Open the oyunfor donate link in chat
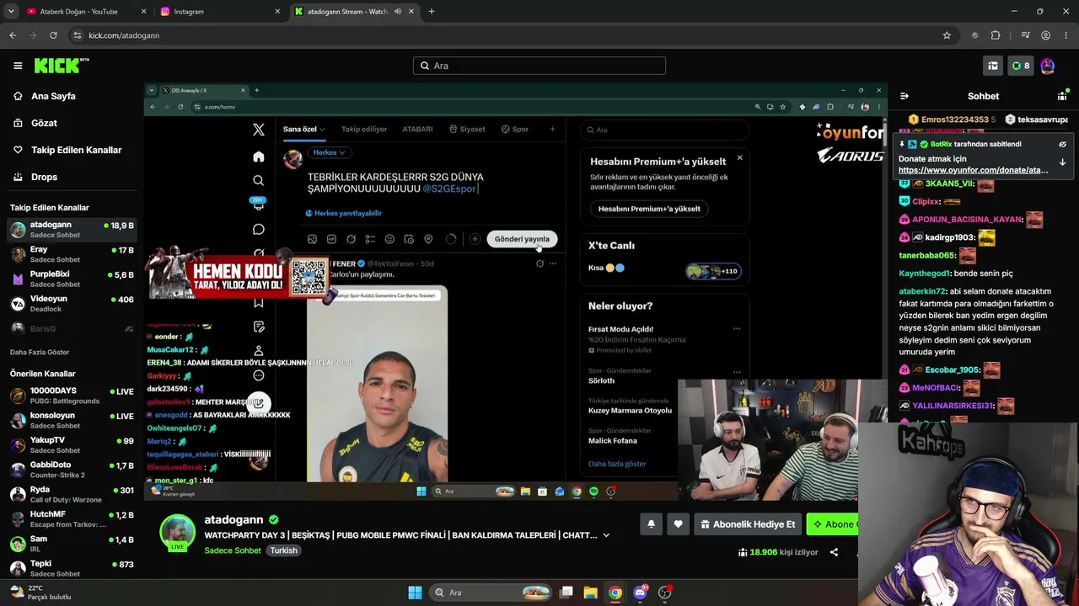The width and height of the screenshot is (1079, 606). click(x=973, y=170)
